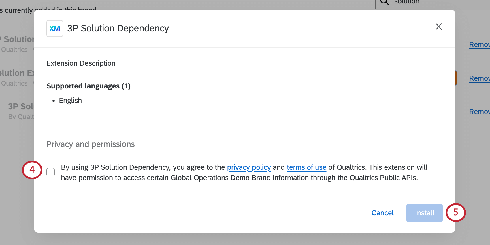The image size is (490, 245).
Task: Click the third Remove link behind dialog
Action: tap(479, 112)
